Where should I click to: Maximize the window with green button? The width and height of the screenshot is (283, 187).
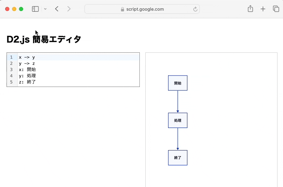[21, 9]
